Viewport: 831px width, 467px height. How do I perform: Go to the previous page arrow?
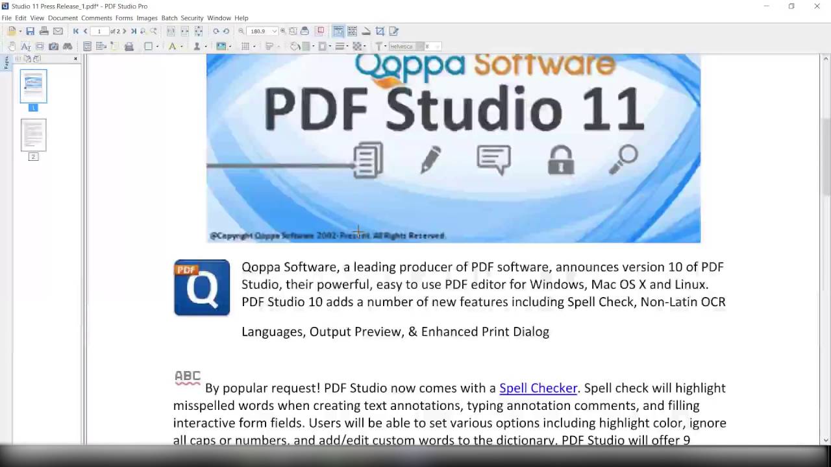(x=85, y=31)
